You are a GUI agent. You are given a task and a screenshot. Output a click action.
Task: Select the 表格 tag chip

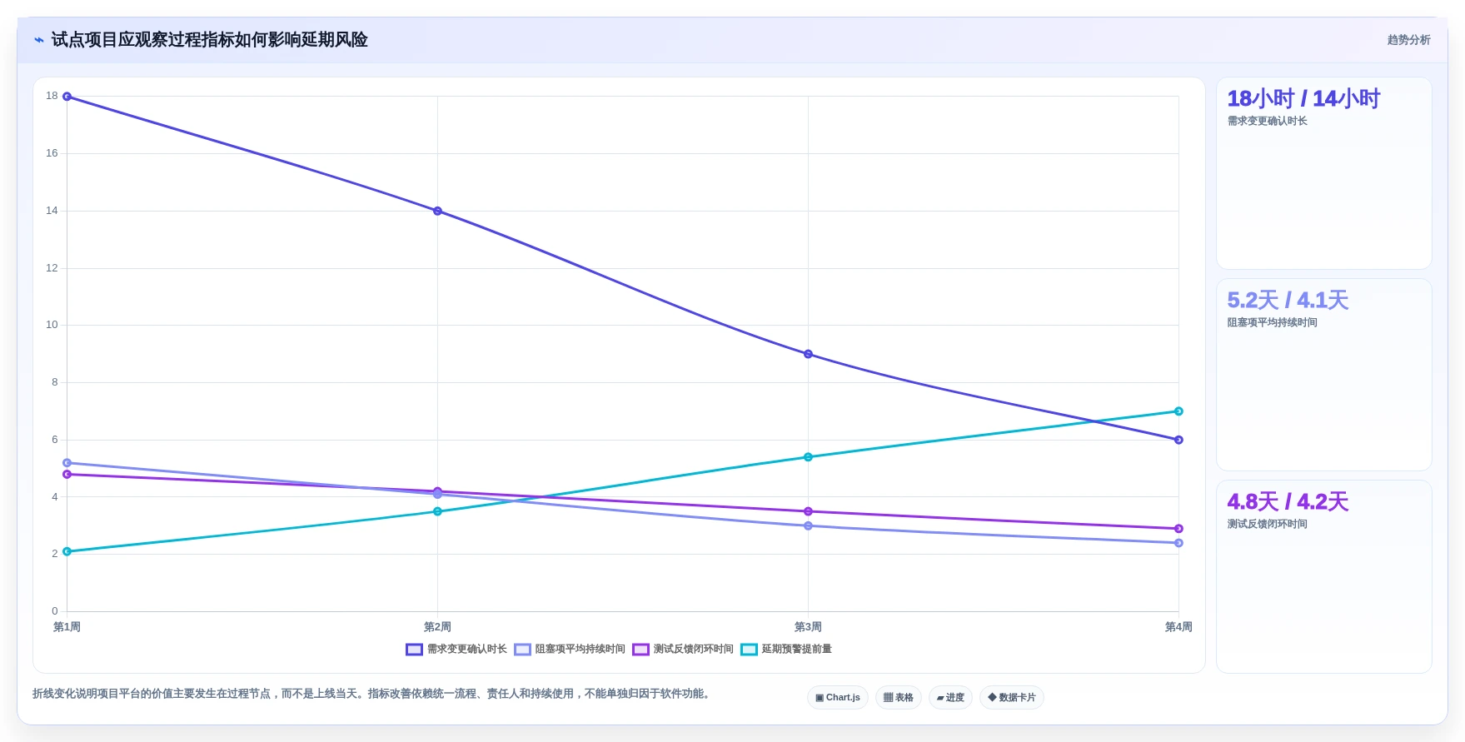pyautogui.click(x=899, y=698)
